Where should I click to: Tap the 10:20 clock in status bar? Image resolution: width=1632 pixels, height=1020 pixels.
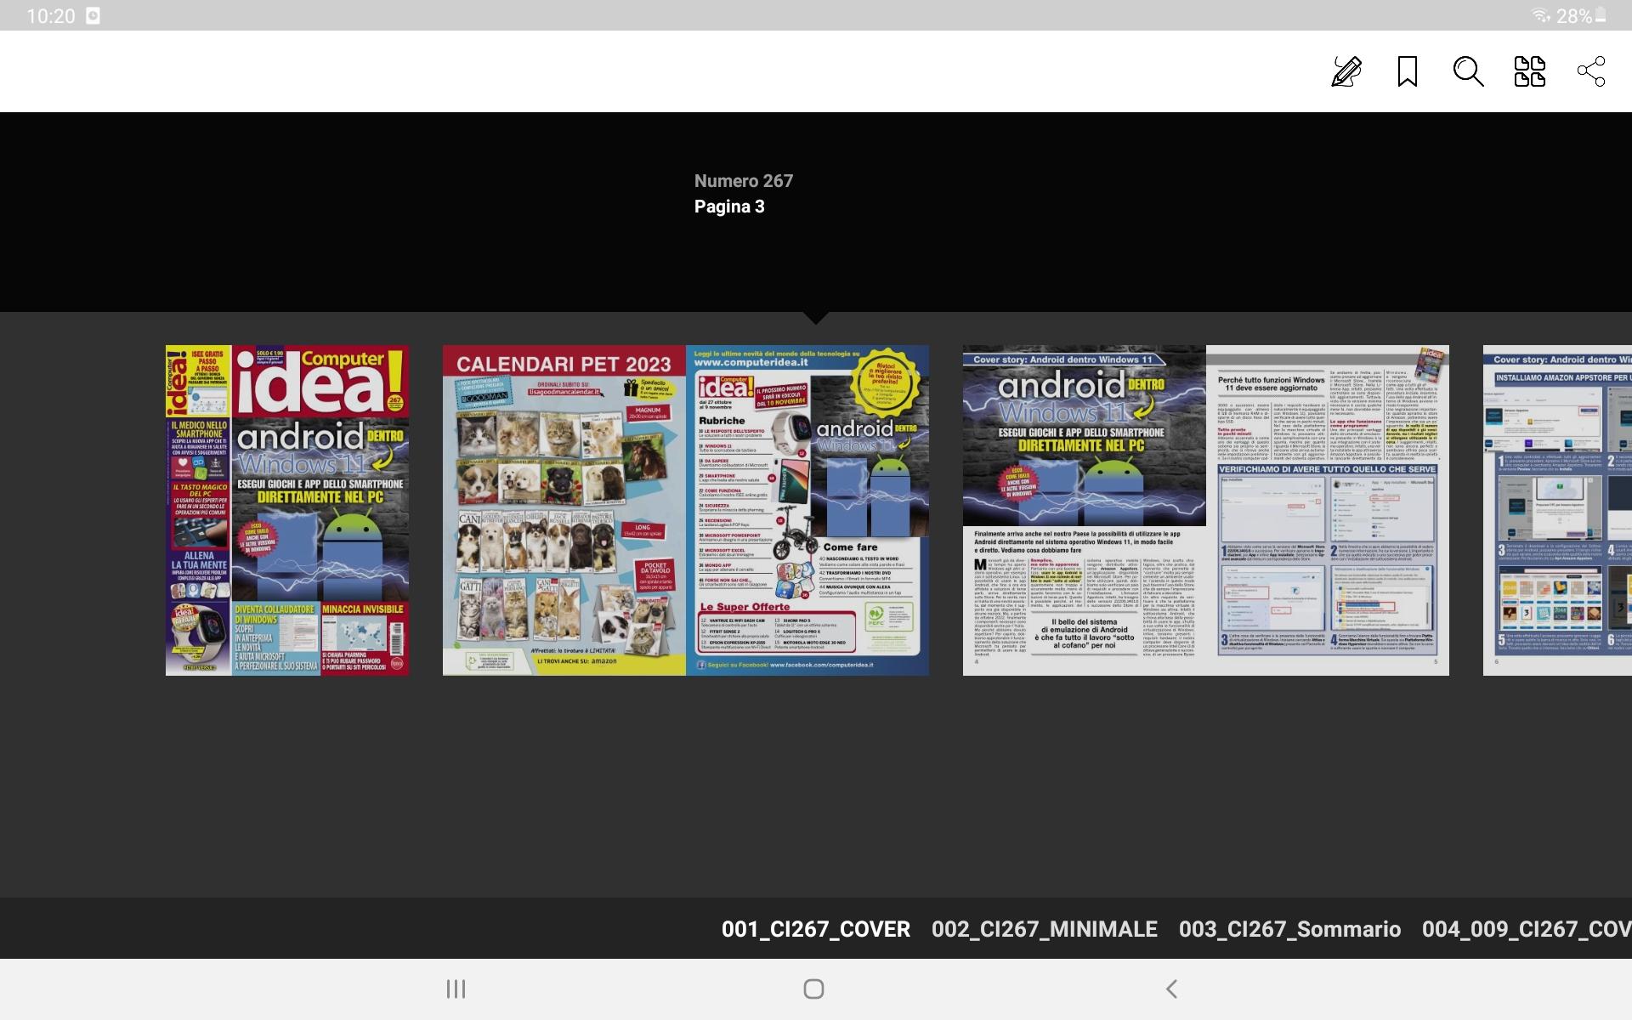[51, 15]
